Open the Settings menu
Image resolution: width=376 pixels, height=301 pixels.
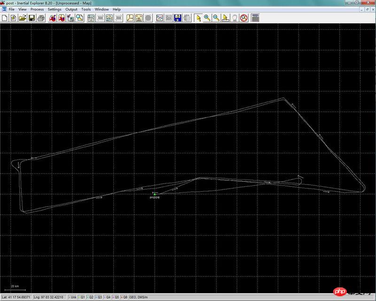tap(55, 9)
